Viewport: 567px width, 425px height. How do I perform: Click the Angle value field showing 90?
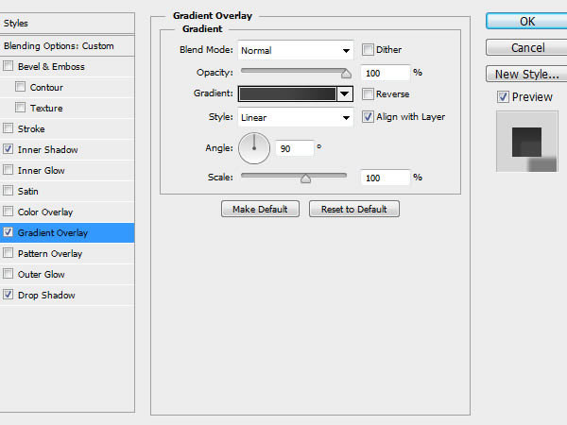294,148
